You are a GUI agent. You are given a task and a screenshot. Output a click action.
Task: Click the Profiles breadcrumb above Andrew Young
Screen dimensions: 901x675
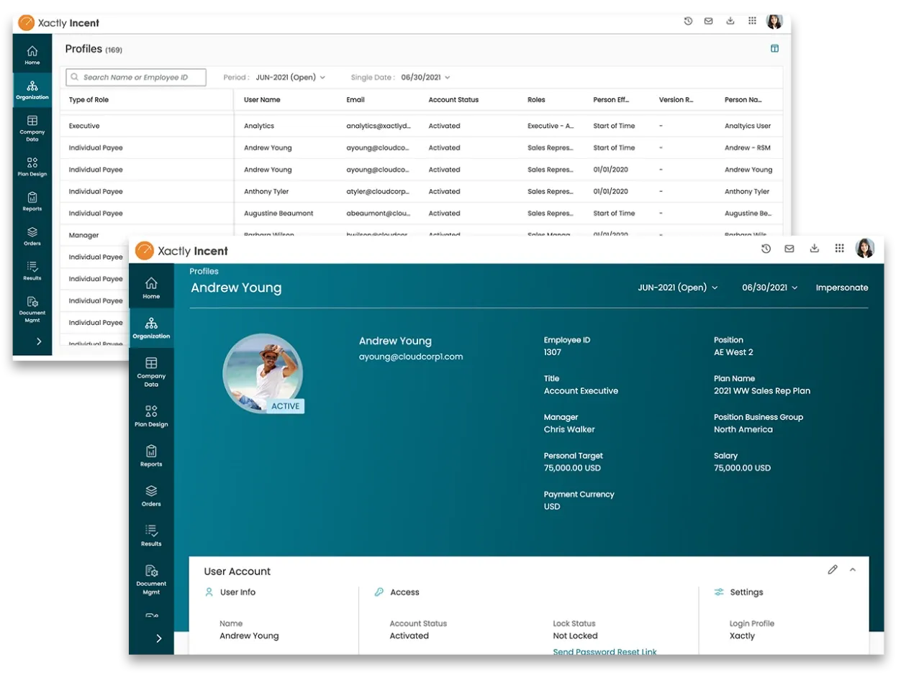(x=204, y=271)
